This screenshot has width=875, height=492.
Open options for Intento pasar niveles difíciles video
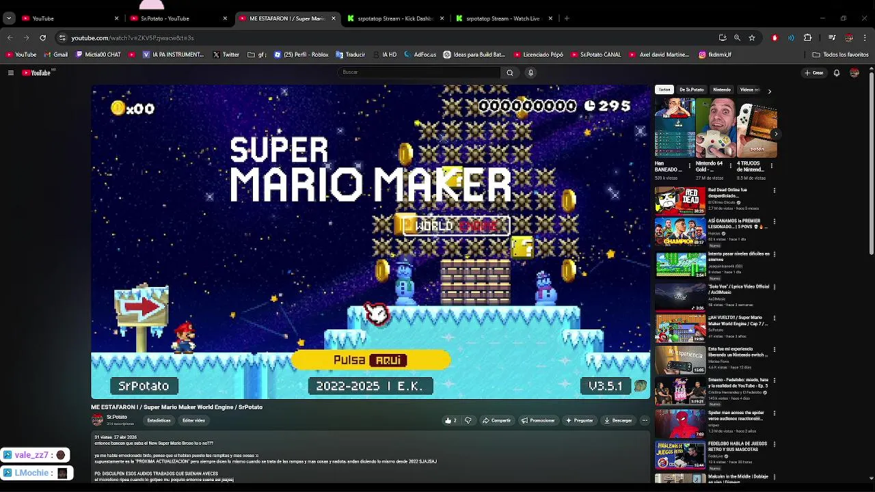774,254
